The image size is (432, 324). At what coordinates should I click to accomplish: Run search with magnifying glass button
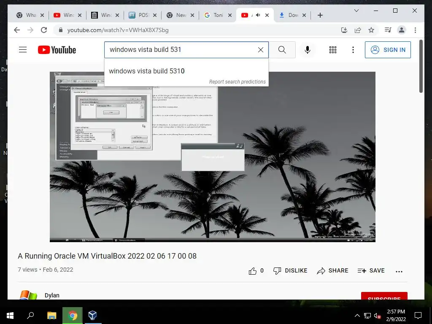pyautogui.click(x=282, y=50)
